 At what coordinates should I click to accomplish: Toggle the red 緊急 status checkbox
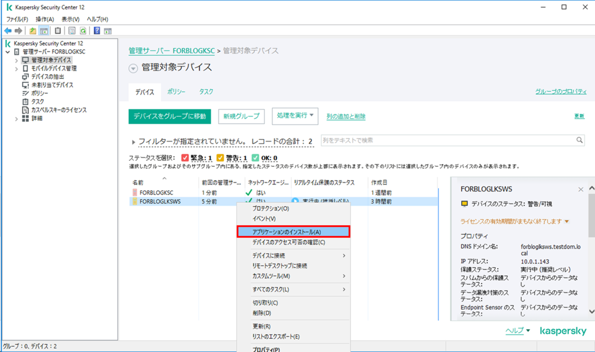click(x=185, y=158)
